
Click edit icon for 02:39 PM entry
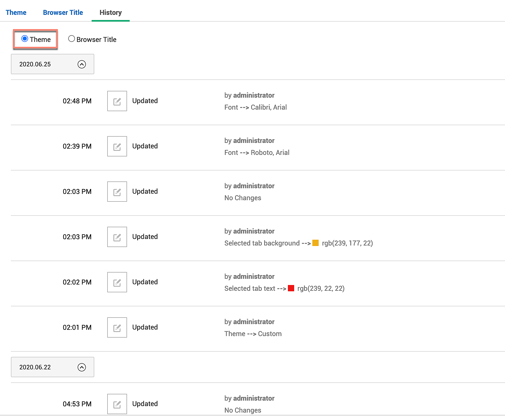click(117, 146)
